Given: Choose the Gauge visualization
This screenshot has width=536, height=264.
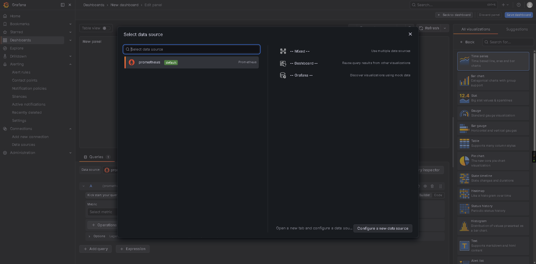Looking at the screenshot, I should (493, 113).
